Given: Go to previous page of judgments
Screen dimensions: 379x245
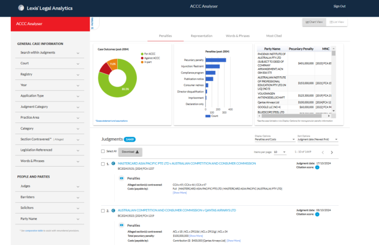Looking at the screenshot, I should click(323, 152).
